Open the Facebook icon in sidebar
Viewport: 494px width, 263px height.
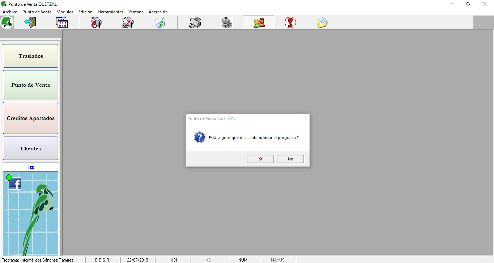[15, 184]
